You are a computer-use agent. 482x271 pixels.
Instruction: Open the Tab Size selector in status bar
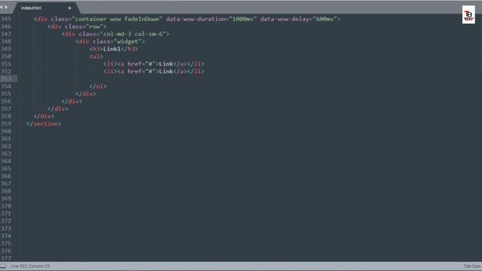pos(472,266)
